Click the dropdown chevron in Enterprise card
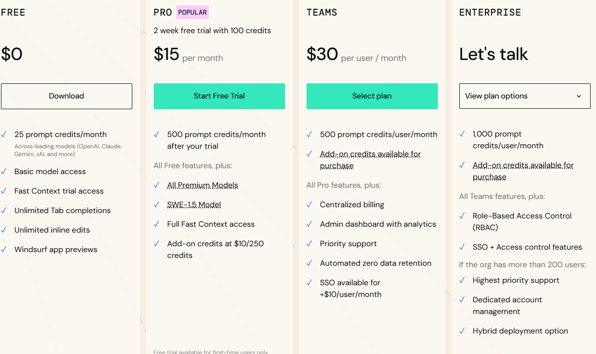Image resolution: width=596 pixels, height=354 pixels. click(579, 96)
